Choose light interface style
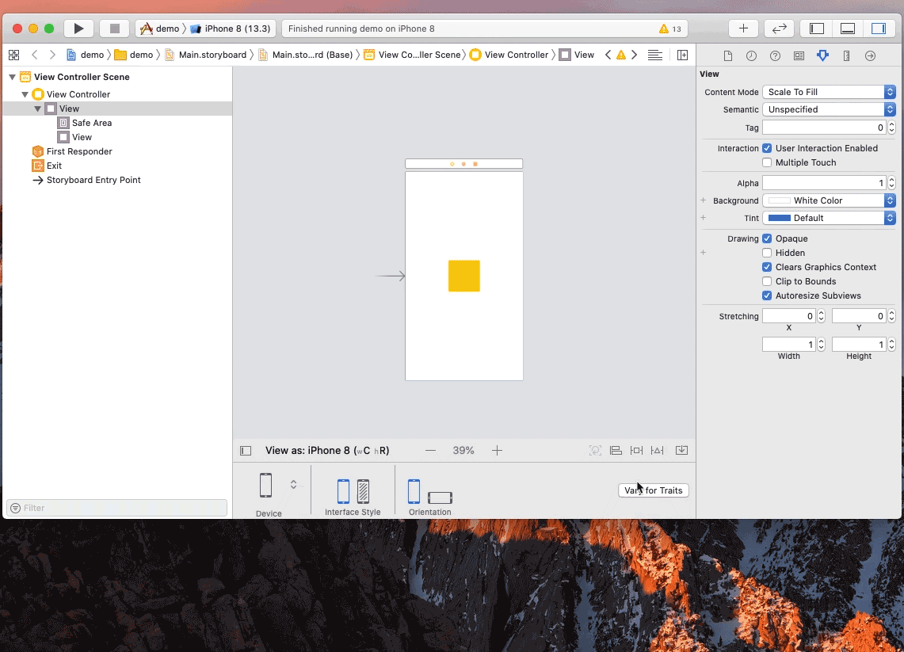This screenshot has width=904, height=652. pyautogui.click(x=343, y=491)
